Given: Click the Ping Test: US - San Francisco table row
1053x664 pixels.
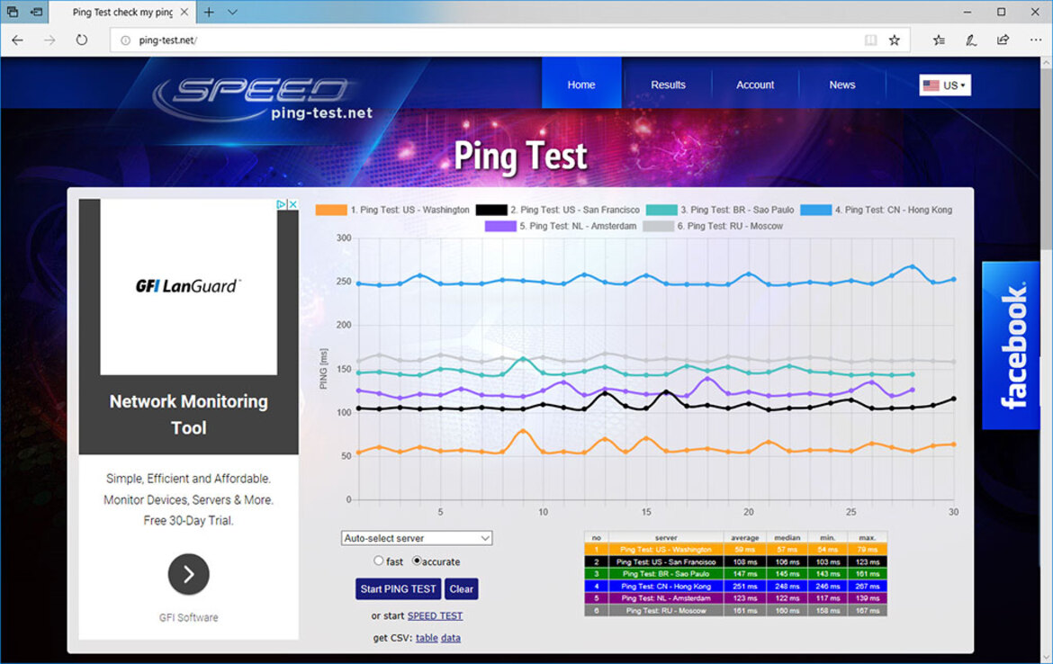Looking at the screenshot, I should 736,562.
